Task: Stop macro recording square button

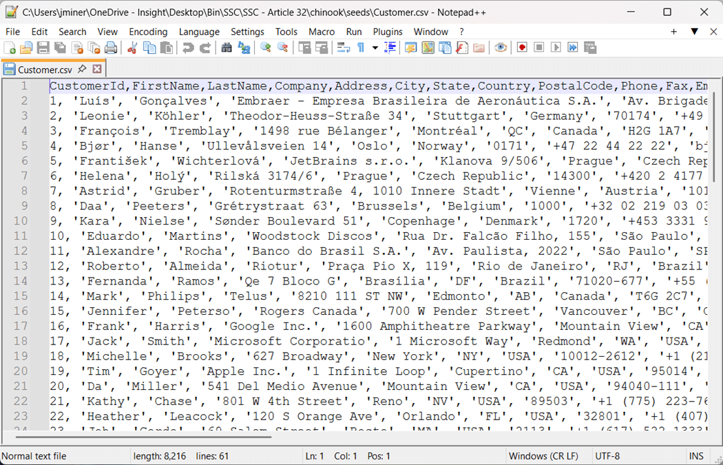Action: coord(539,48)
